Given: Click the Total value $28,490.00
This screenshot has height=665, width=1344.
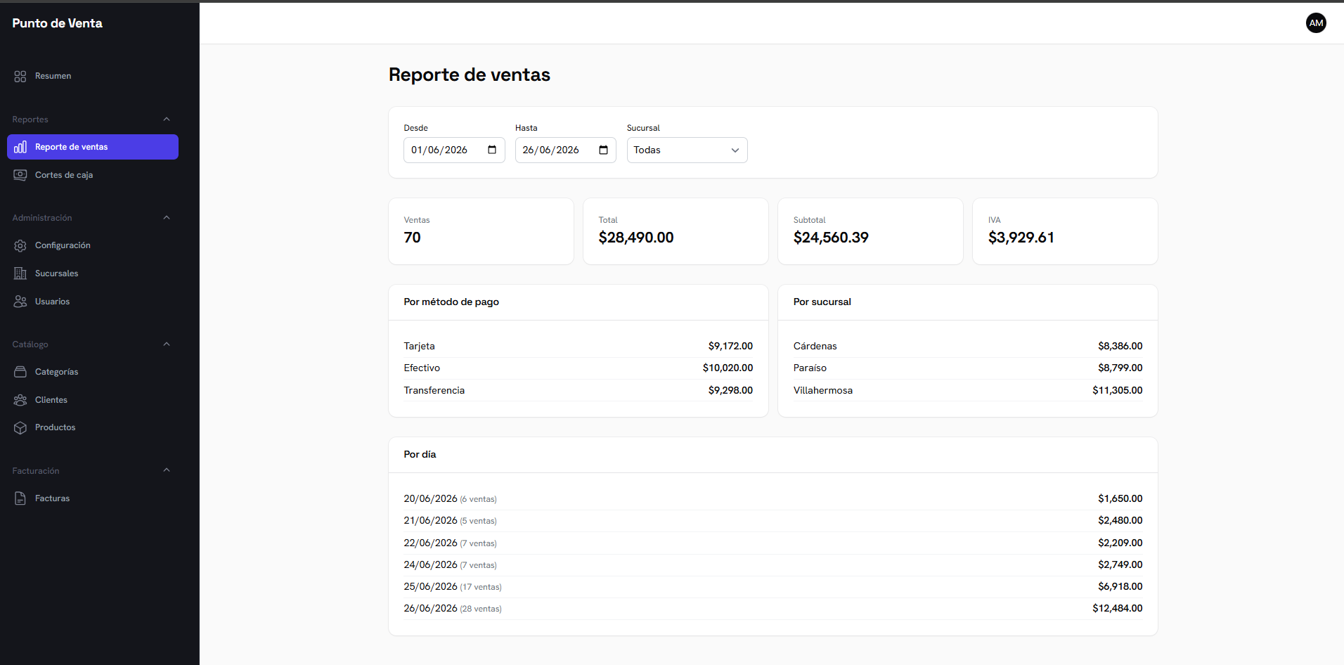Looking at the screenshot, I should (x=636, y=238).
